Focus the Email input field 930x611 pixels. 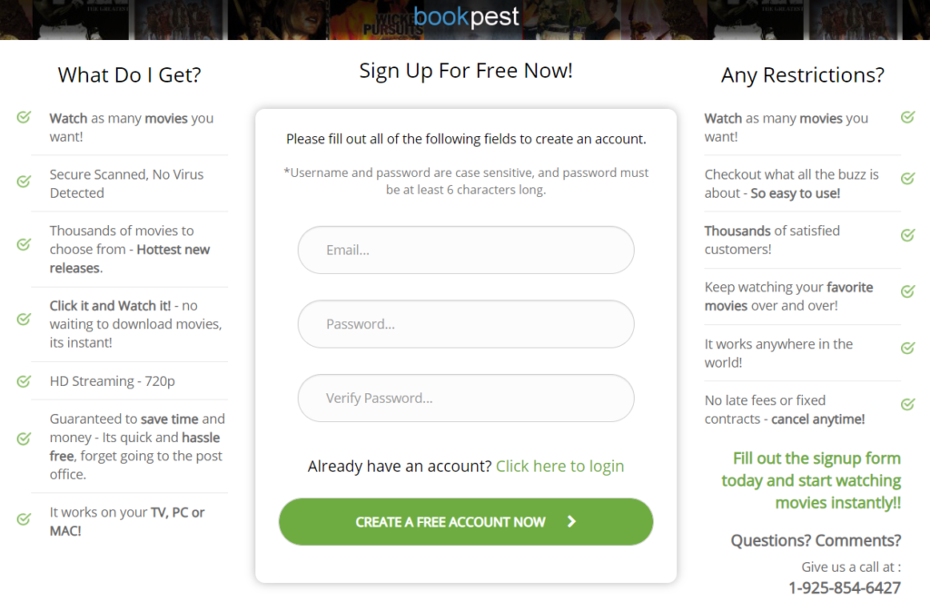tap(466, 250)
